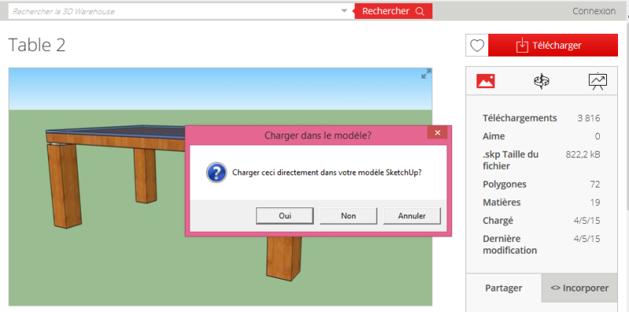Confirm with the Oui button

[x=285, y=216]
